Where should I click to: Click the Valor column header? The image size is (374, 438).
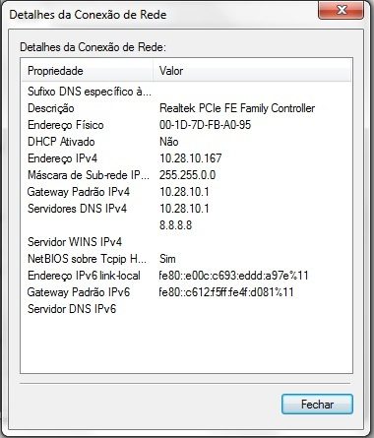(252, 71)
